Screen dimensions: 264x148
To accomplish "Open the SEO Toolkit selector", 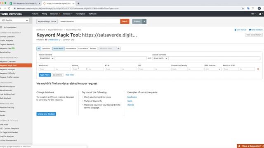I will coord(14,20).
